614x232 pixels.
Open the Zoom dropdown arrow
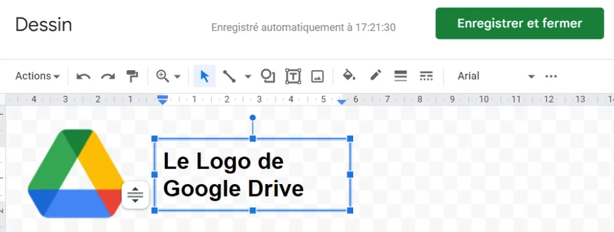pos(177,76)
